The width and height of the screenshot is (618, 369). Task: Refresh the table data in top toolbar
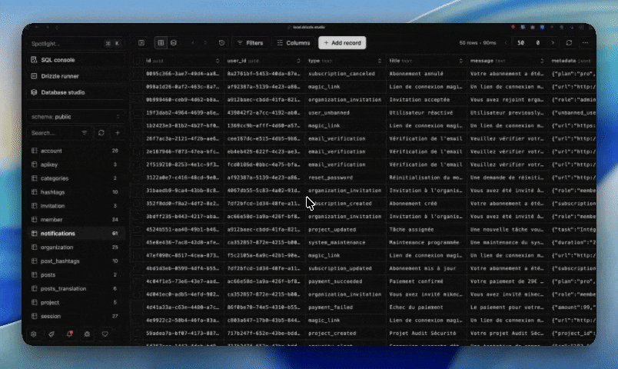click(569, 43)
